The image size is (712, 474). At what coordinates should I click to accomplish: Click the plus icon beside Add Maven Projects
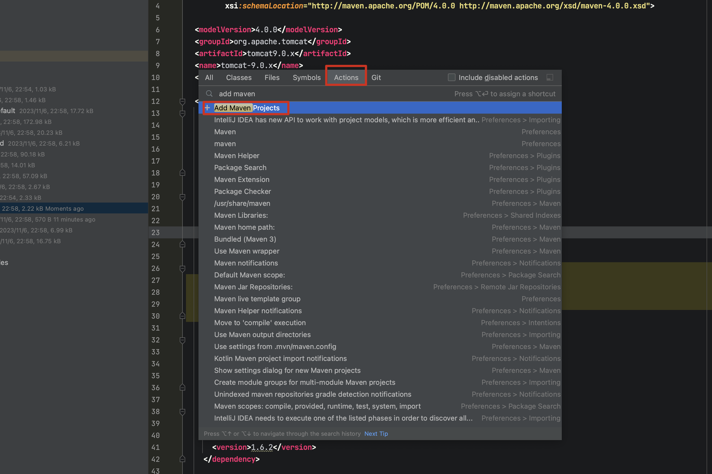(207, 108)
